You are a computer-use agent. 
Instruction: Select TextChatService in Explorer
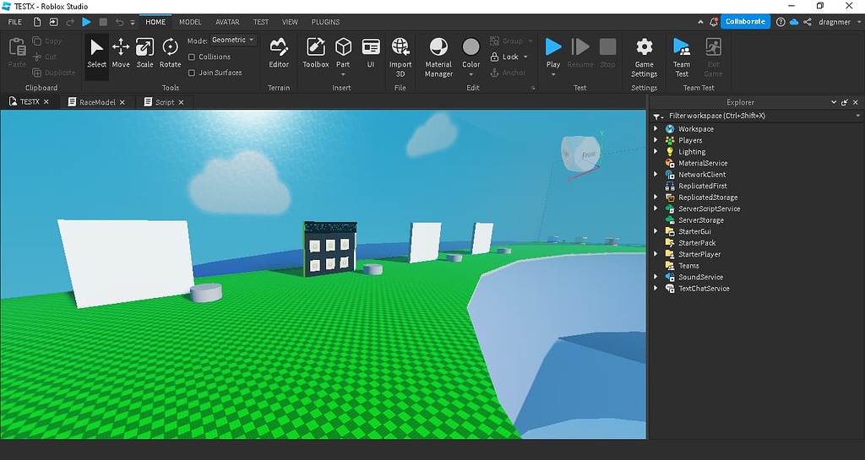point(704,289)
